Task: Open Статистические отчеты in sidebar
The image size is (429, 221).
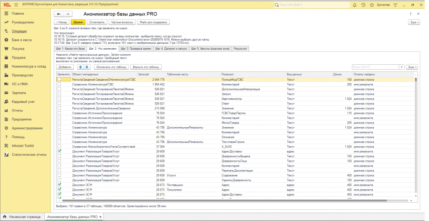Action: (x=29, y=155)
